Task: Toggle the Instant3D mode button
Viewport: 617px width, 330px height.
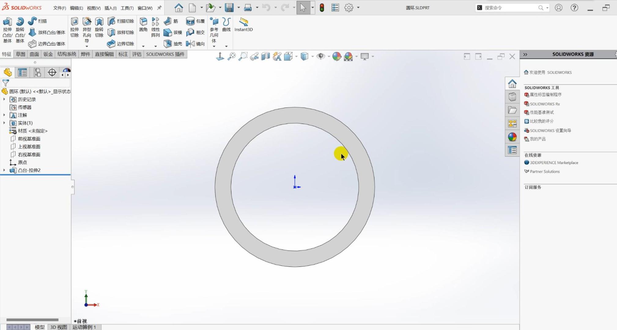Action: [243, 22]
